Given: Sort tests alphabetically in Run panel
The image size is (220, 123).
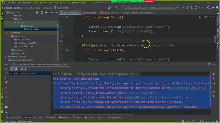Looking at the screenshot, I should coord(22,69).
